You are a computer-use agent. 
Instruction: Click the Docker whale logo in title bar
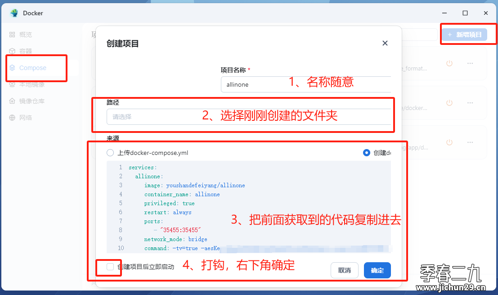[x=14, y=13]
